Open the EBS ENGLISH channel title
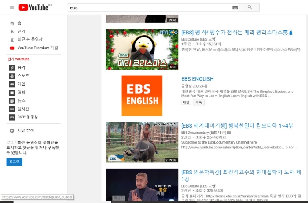Viewport: 308px width, 203px height. (197, 79)
